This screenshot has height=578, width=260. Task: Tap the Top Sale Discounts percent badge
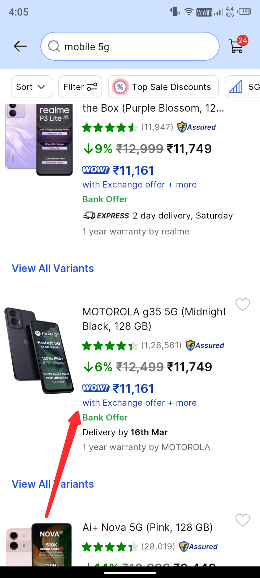[x=120, y=87]
